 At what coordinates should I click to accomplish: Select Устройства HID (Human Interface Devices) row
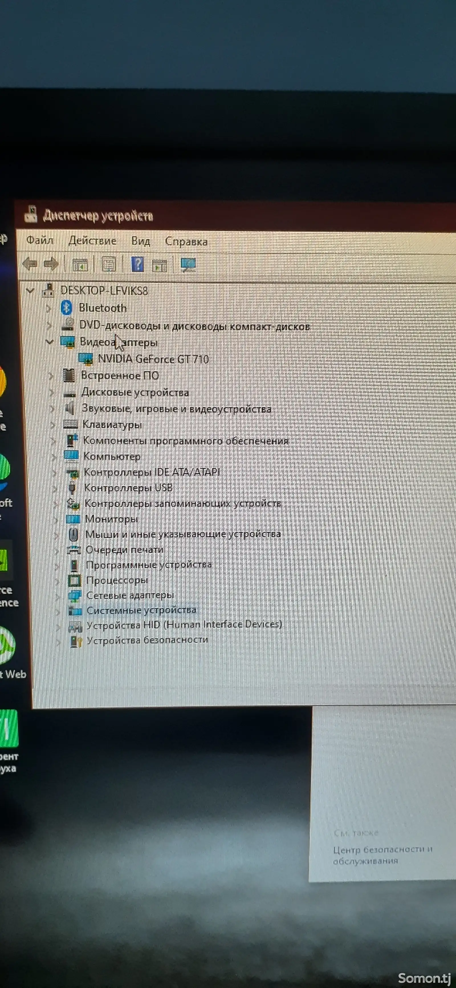click(x=185, y=625)
